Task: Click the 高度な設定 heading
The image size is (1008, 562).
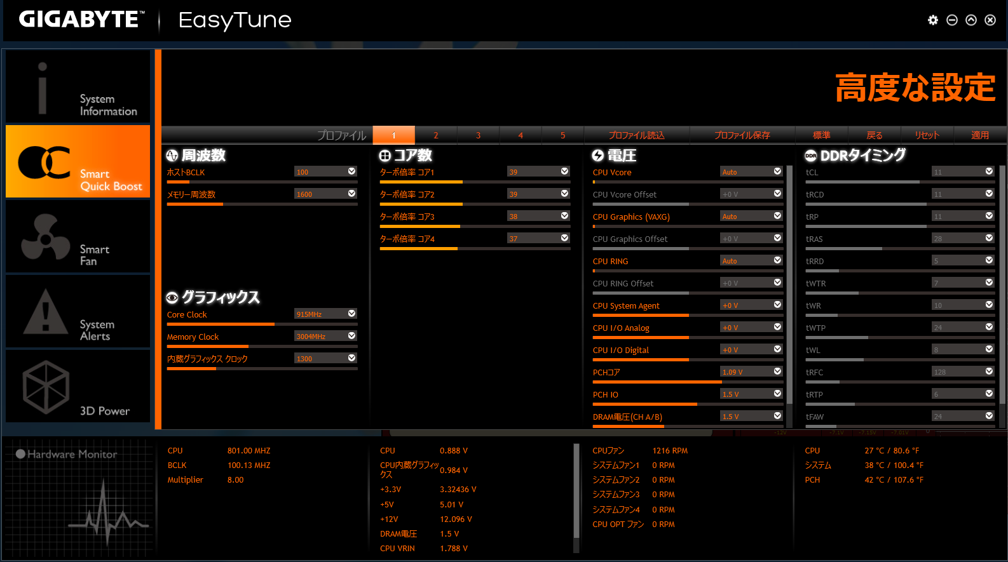Action: pyautogui.click(x=915, y=88)
